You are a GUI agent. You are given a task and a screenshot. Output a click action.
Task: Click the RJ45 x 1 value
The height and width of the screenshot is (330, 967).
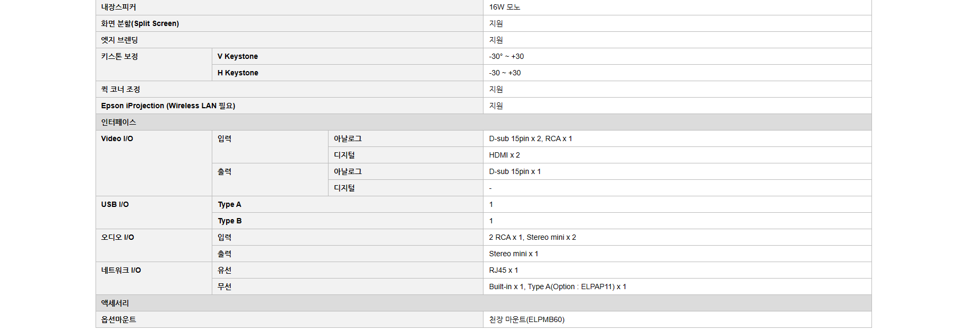pyautogui.click(x=503, y=270)
